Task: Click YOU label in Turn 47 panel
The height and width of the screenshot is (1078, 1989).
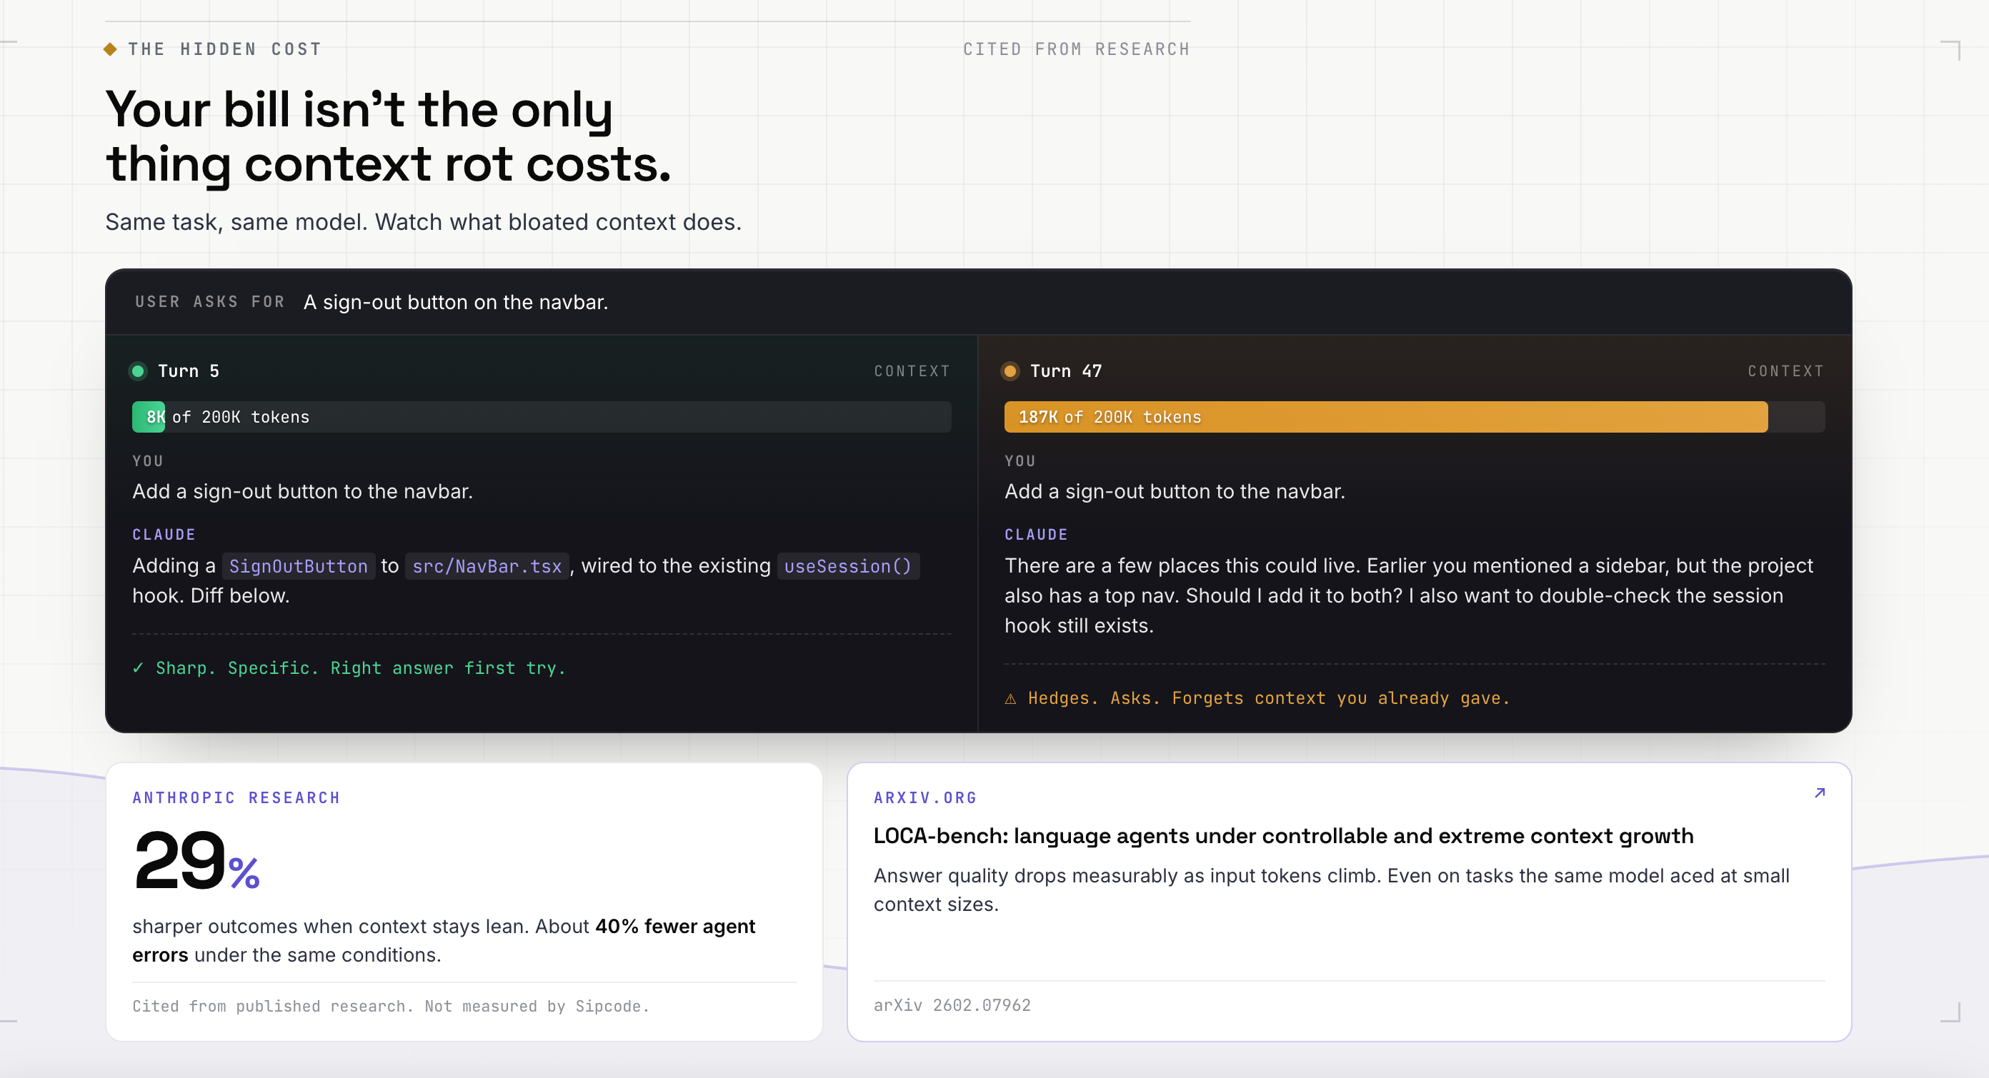Action: [x=1020, y=460]
